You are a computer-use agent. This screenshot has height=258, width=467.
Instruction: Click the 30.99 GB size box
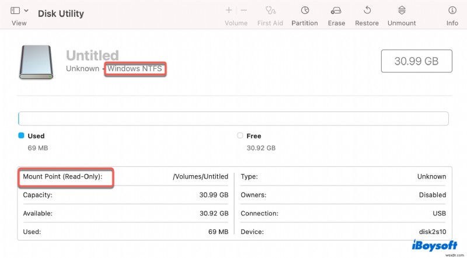(x=416, y=61)
